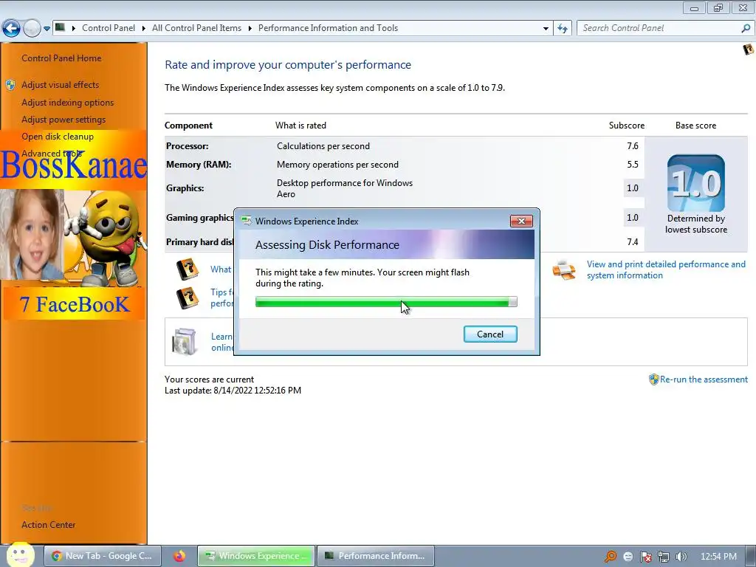Click the Primary hard disk subscore 7.4

tap(633, 242)
